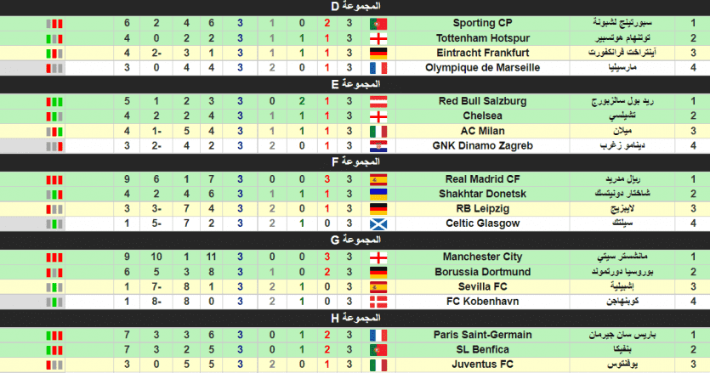Click Sevilla FC's result form bars
710x373 pixels.
54,287
